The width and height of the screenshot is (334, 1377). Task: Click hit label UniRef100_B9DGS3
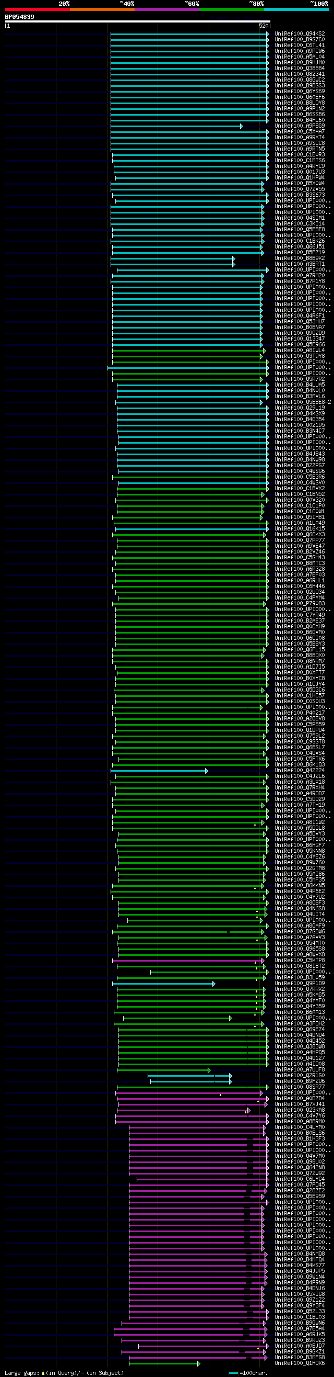300,85
